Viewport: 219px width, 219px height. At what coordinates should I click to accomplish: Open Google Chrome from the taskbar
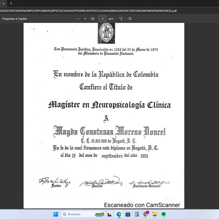tap(146, 214)
